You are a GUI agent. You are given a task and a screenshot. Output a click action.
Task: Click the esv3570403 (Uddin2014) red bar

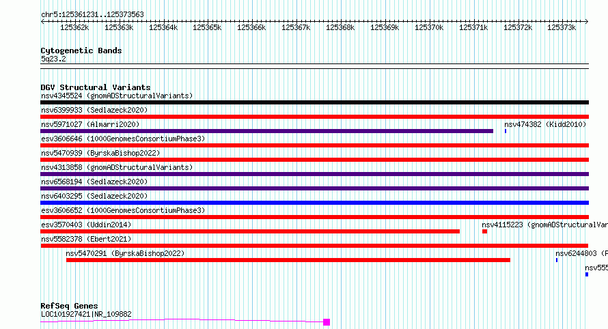coord(250,231)
